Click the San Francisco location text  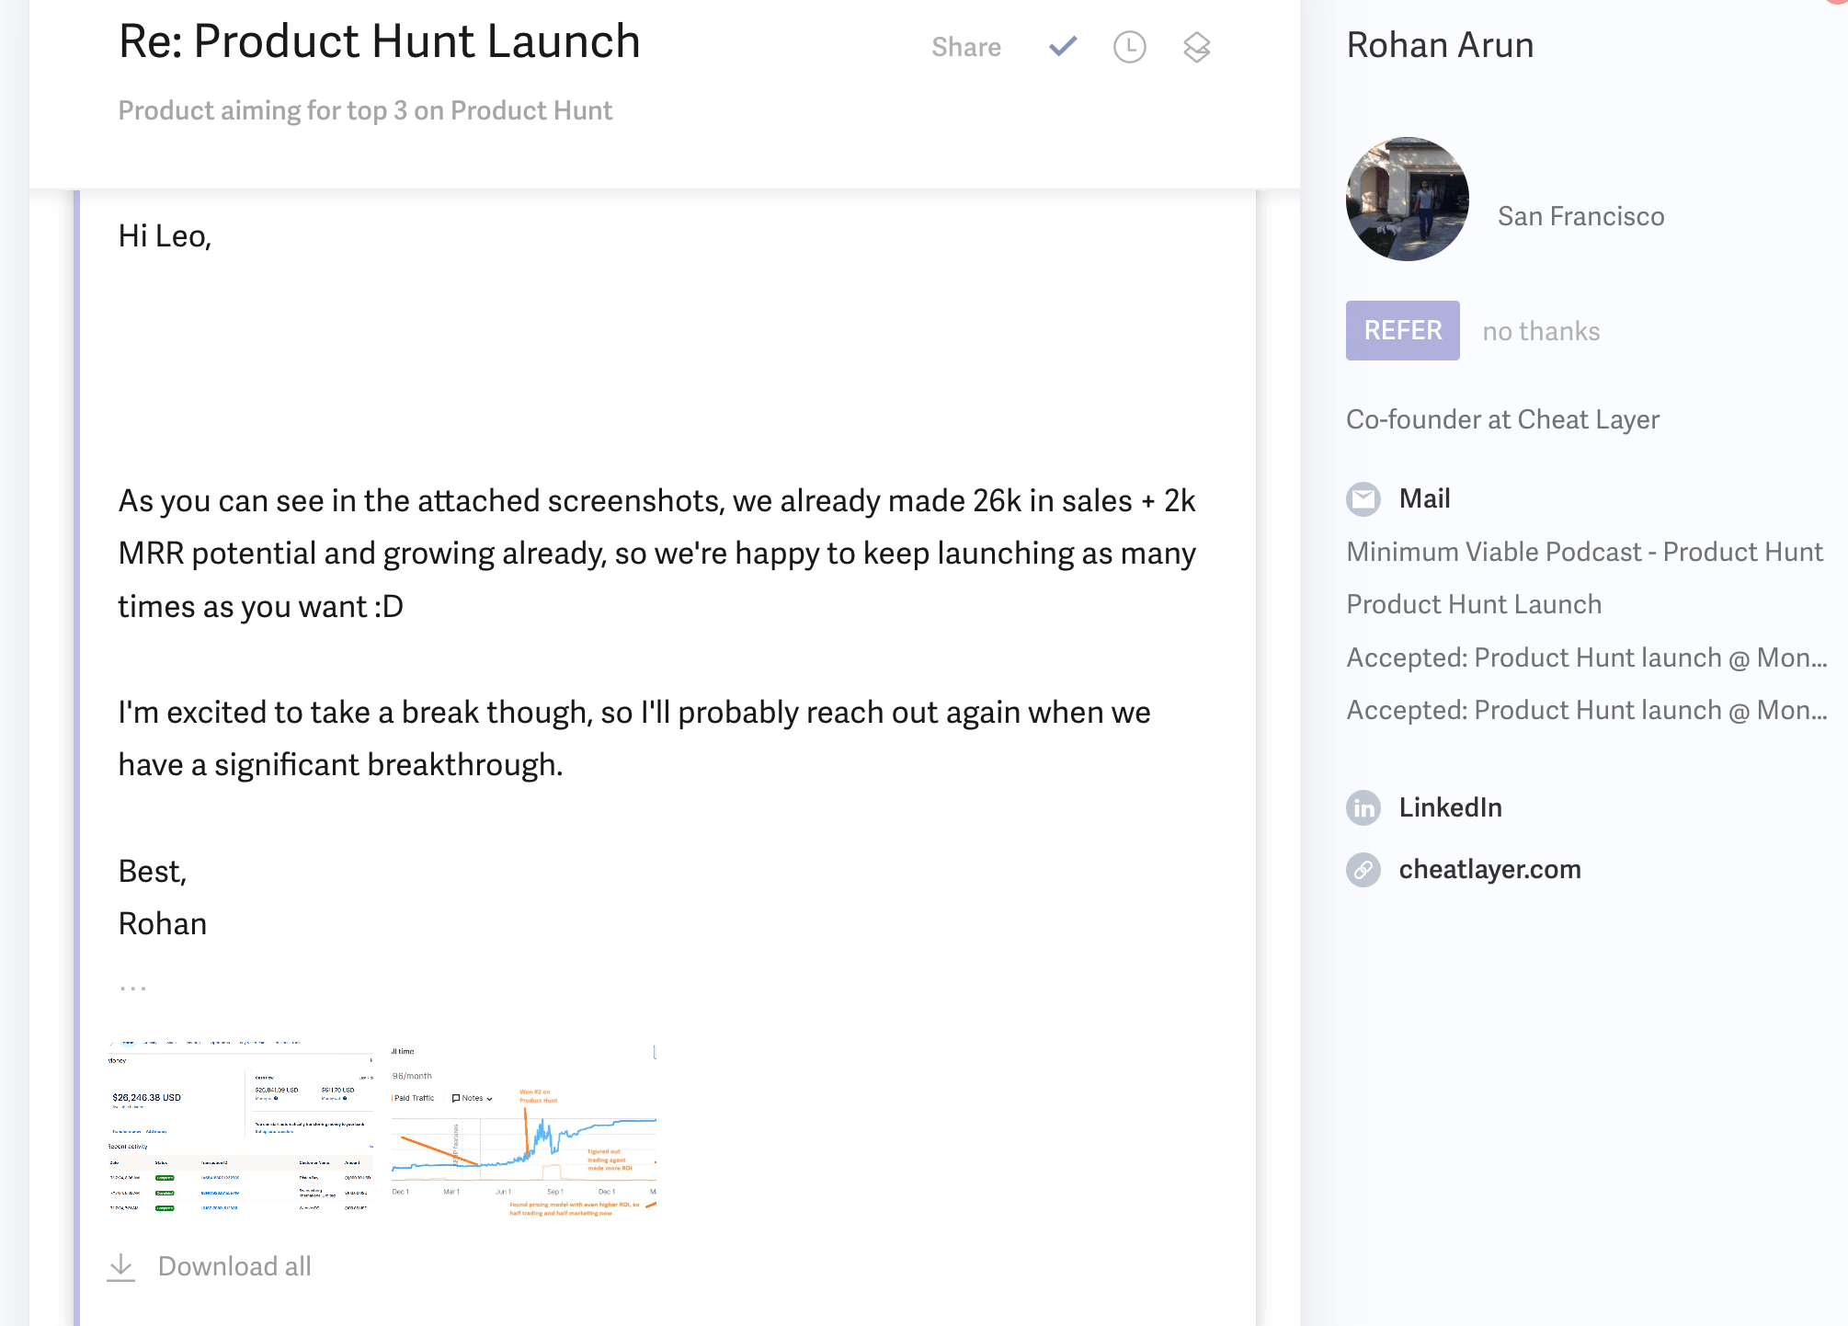1580,216
